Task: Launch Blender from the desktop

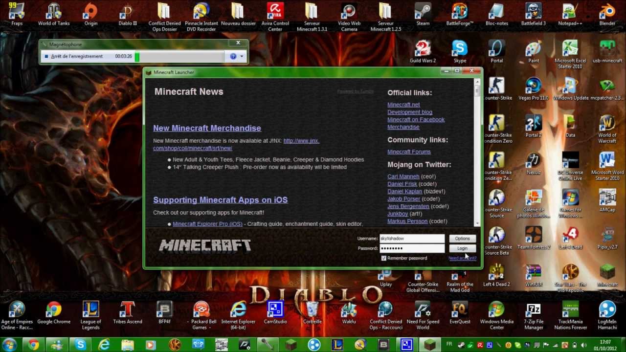Action: [x=607, y=14]
